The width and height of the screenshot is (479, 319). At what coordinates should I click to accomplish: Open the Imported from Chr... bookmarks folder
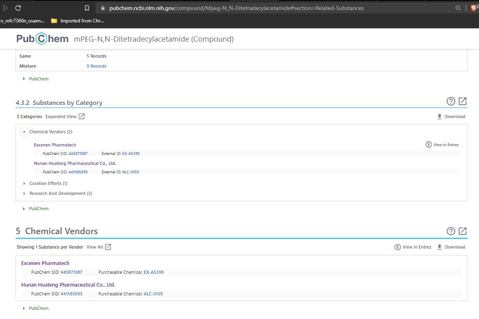(77, 21)
